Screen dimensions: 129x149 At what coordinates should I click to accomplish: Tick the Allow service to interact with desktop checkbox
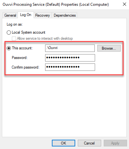[14, 38]
